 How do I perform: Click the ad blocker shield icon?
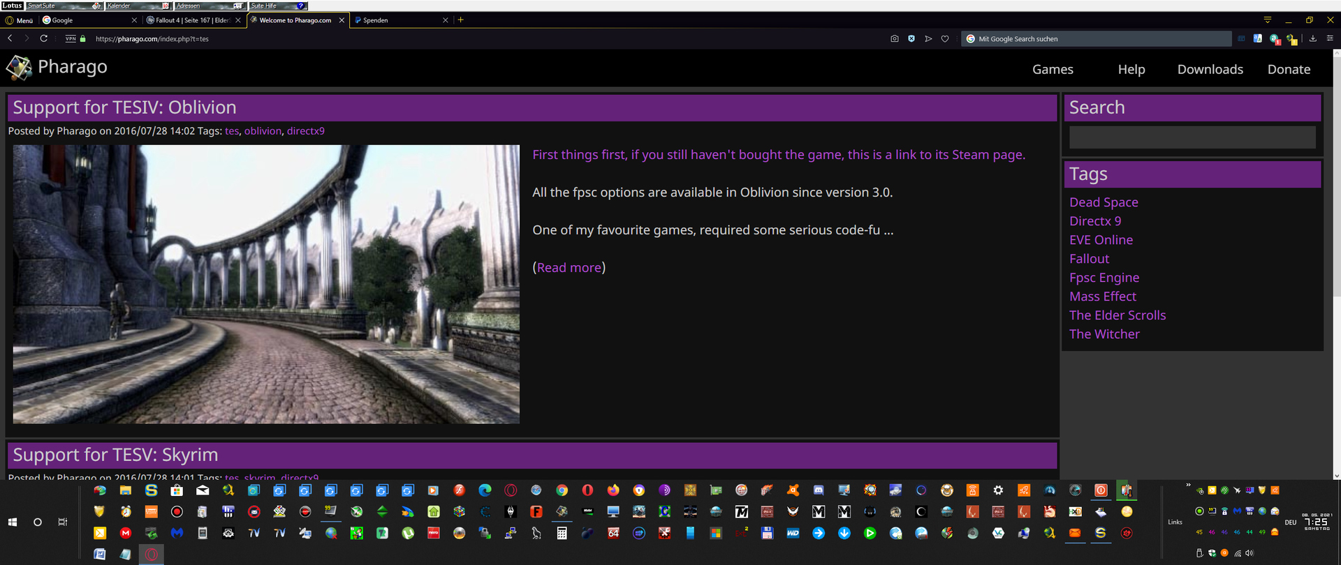coord(911,39)
